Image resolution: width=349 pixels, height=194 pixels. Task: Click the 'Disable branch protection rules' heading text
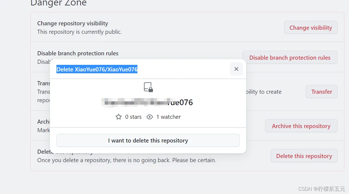point(78,53)
